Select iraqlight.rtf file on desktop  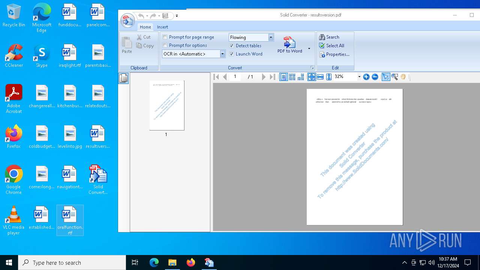(x=70, y=56)
